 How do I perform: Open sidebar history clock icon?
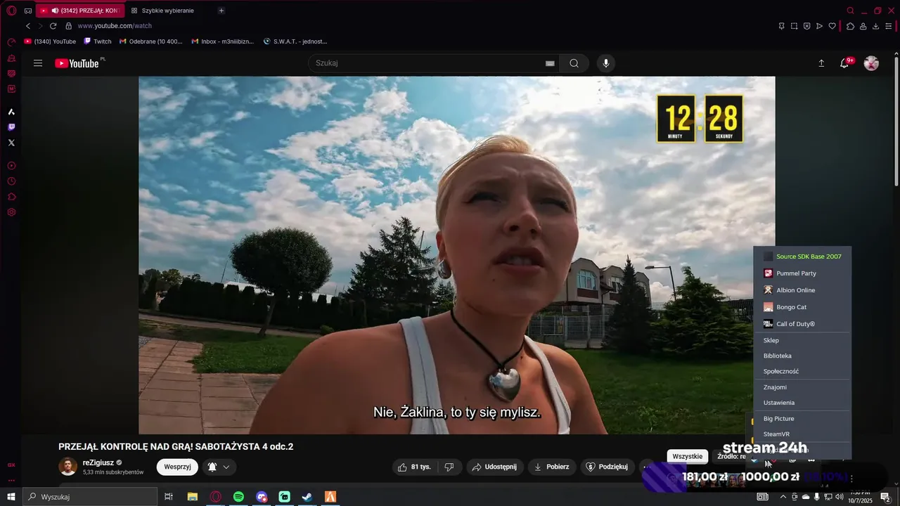click(11, 181)
